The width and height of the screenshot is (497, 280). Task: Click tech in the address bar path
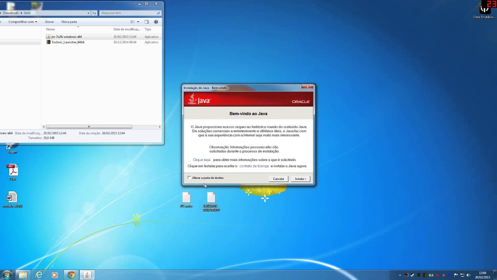27,13
